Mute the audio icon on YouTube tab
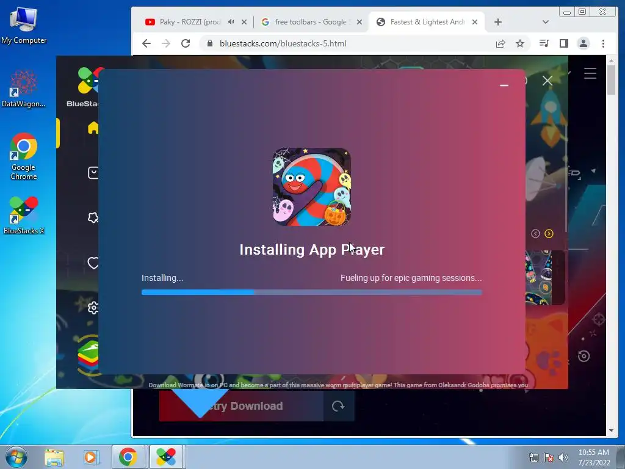The width and height of the screenshot is (625, 469). [x=231, y=22]
